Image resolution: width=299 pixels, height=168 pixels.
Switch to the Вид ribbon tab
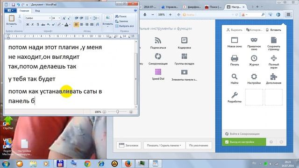(37, 11)
